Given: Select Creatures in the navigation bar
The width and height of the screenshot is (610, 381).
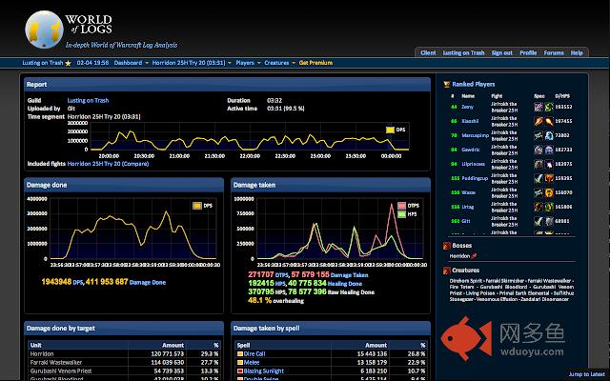Looking at the screenshot, I should pos(276,63).
